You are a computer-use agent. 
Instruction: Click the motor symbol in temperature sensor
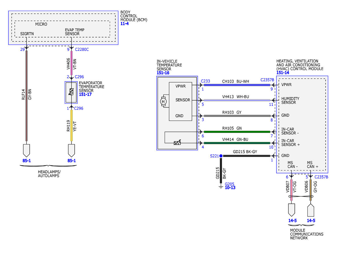point(163,101)
